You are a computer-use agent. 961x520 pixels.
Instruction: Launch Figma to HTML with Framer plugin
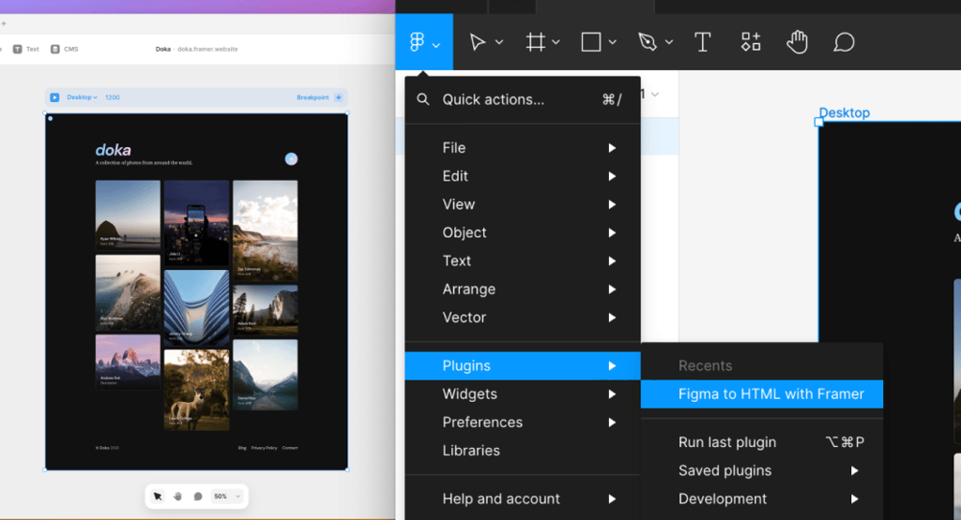tap(762, 394)
